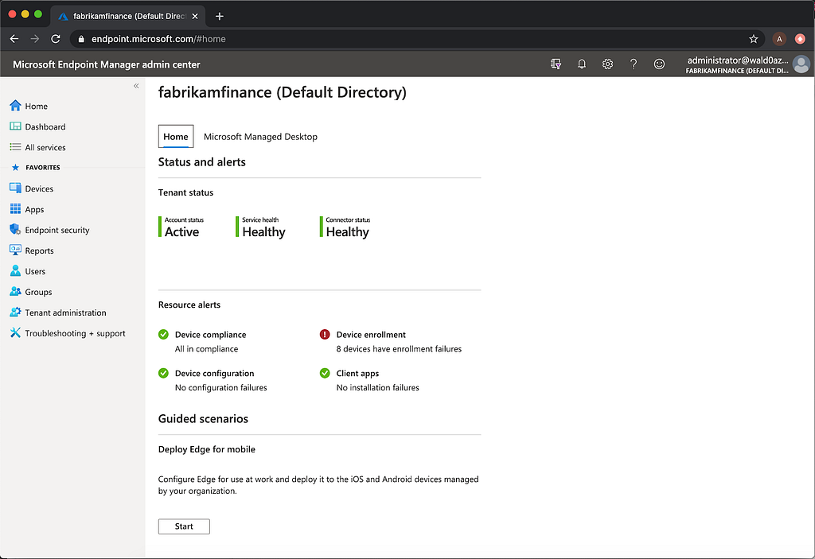
Task: Switch to Microsoft Managed Desktop tab
Action: pyautogui.click(x=260, y=137)
